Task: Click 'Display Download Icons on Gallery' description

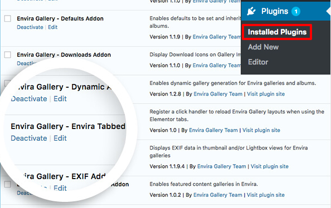Action: 195,55
